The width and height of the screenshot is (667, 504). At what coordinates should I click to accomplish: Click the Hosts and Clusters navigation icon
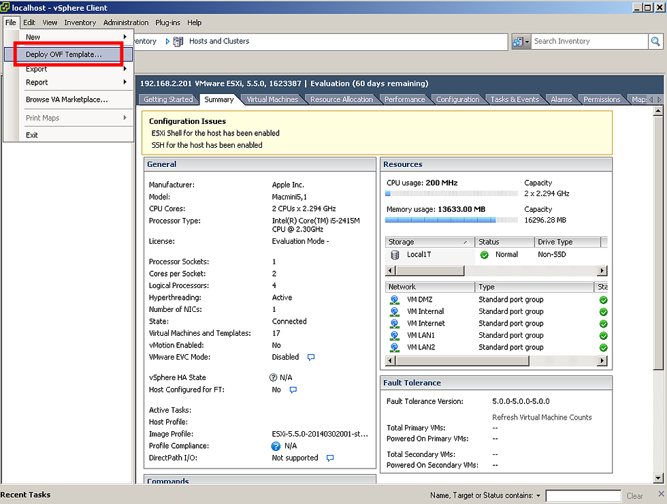coord(178,42)
